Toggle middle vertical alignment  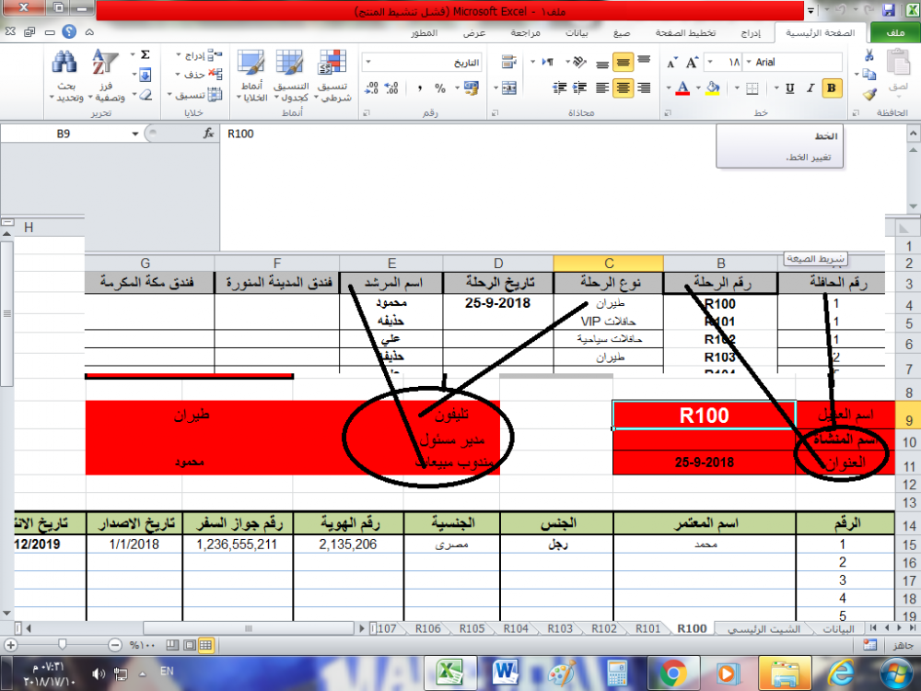click(623, 62)
